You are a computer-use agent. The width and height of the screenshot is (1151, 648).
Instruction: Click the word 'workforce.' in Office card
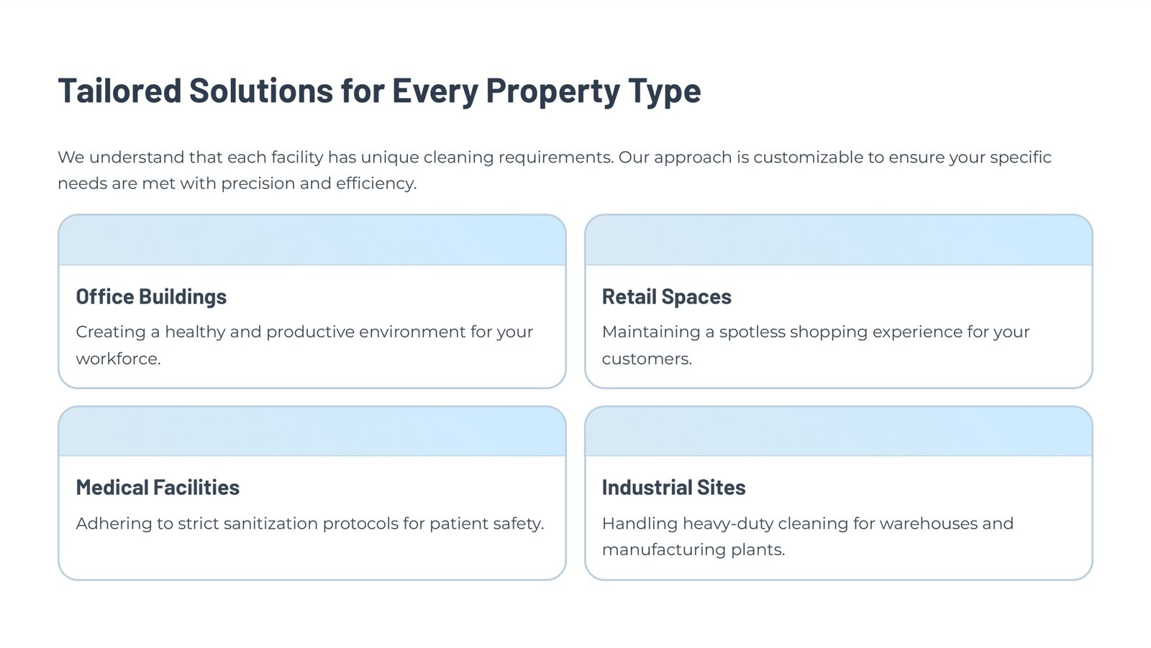tap(118, 359)
